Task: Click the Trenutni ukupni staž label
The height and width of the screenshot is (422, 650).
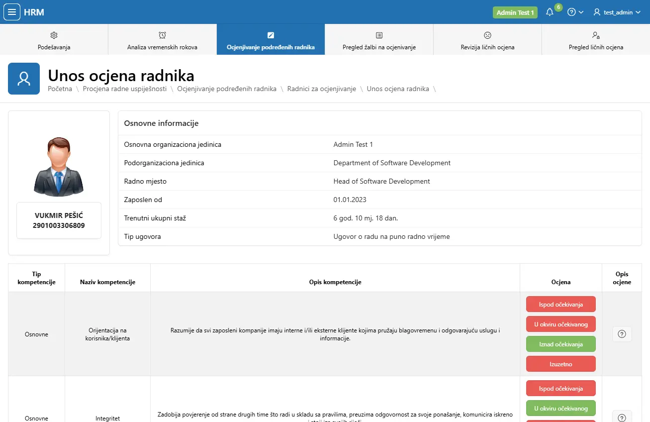Action: [155, 218]
